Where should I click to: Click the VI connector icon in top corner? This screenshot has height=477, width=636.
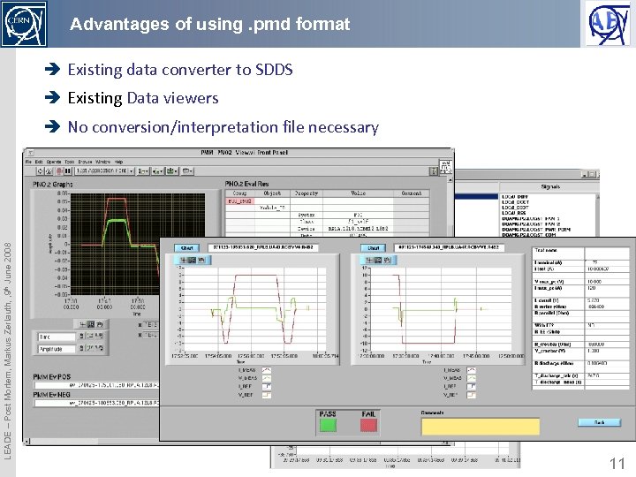coord(446,167)
